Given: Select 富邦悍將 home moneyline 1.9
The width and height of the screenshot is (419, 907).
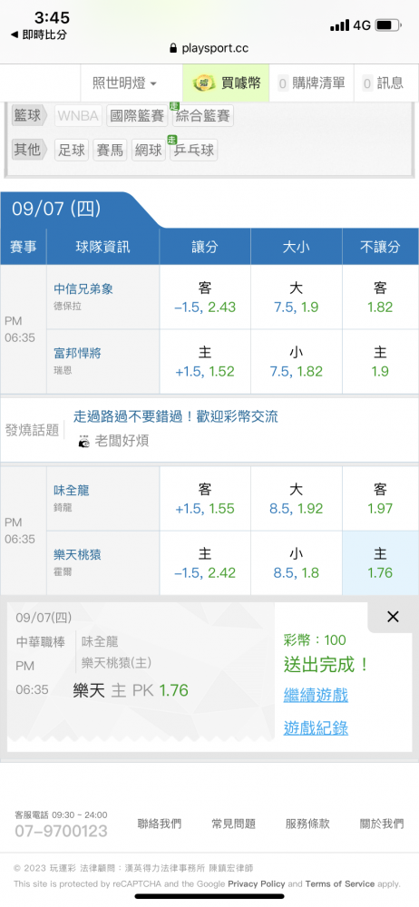Looking at the screenshot, I should pyautogui.click(x=380, y=362).
